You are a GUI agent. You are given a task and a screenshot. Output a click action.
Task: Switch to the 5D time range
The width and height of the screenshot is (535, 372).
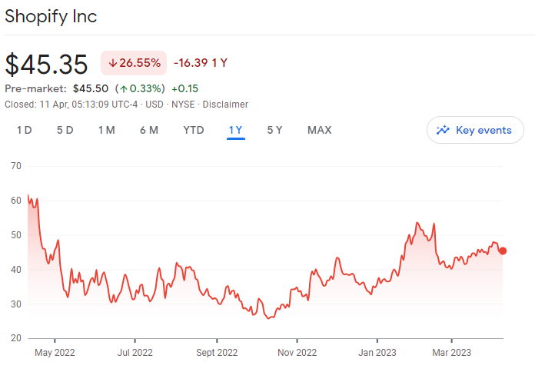point(65,130)
